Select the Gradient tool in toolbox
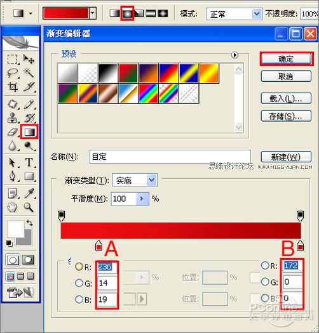The image size is (319, 333). (29, 132)
